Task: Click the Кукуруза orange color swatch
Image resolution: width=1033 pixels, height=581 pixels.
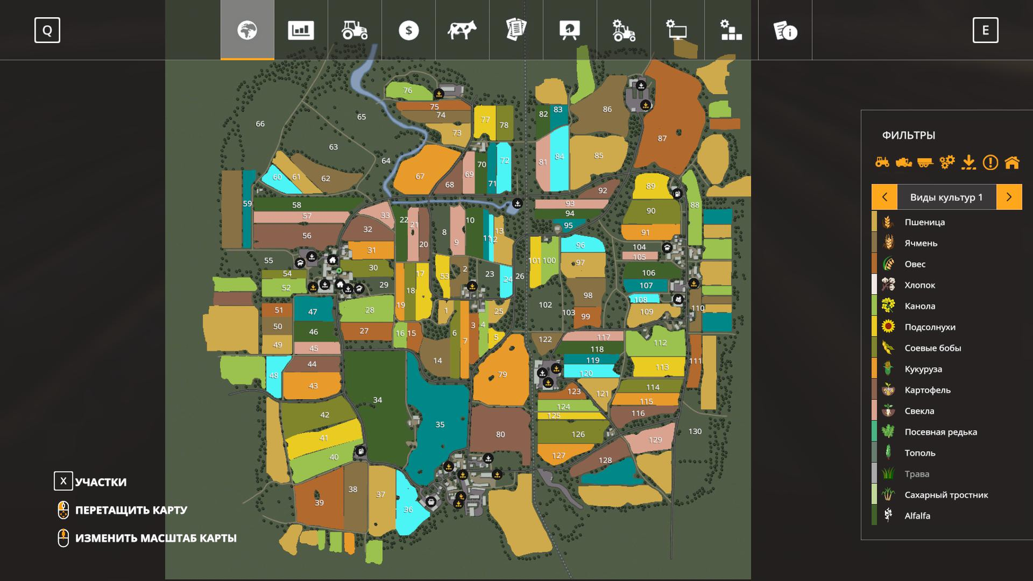Action: (874, 369)
